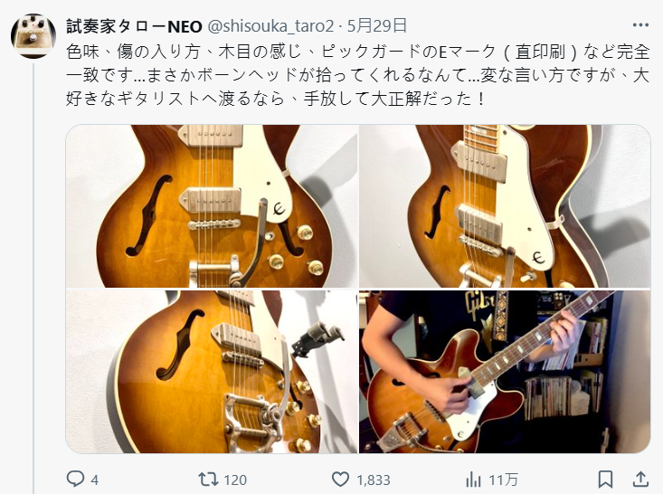663x494 pixels.
Task: Open the pedal profile avatar
Action: [33, 36]
